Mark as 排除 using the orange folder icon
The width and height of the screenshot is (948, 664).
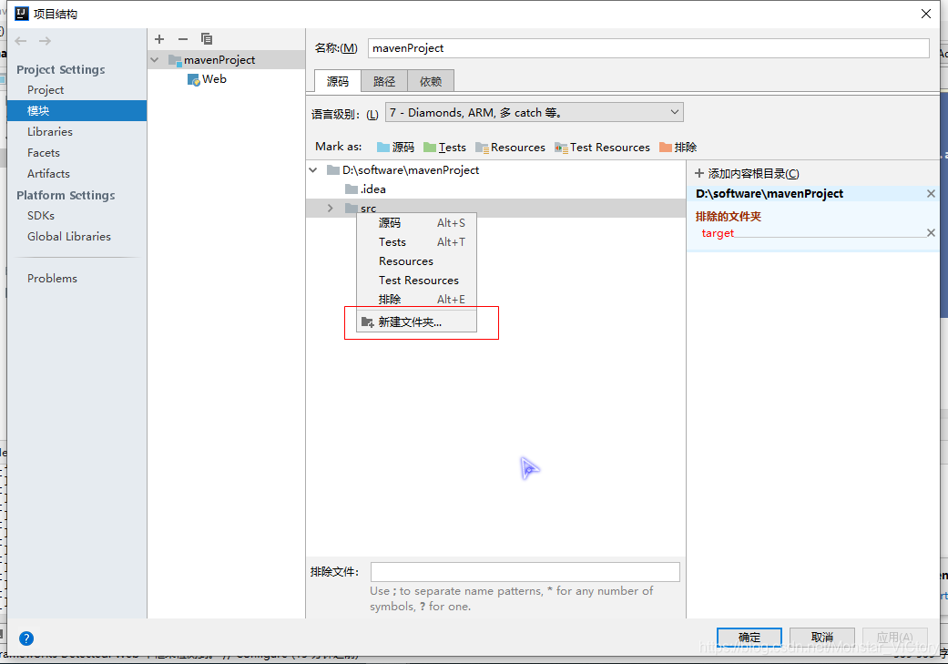(x=666, y=147)
